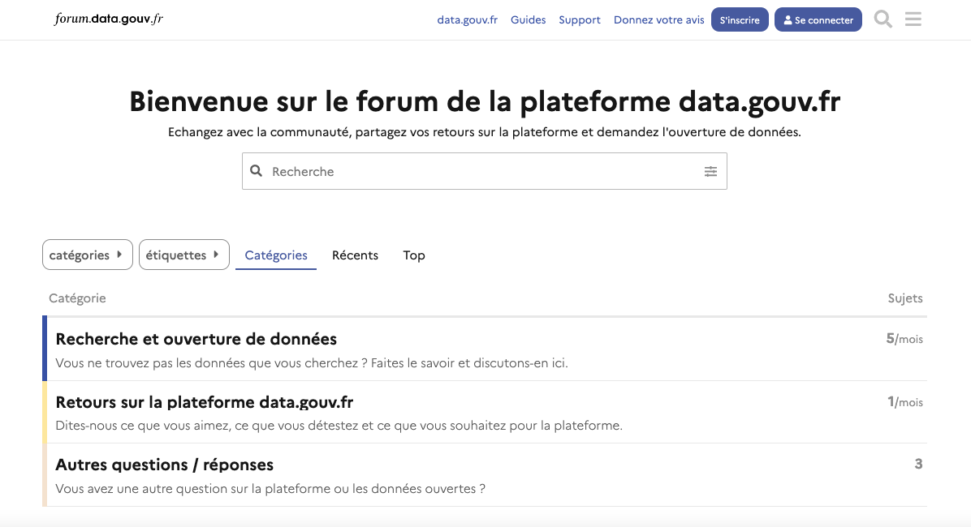Image resolution: width=971 pixels, height=527 pixels.
Task: Click the Sujets column header
Action: tap(905, 298)
